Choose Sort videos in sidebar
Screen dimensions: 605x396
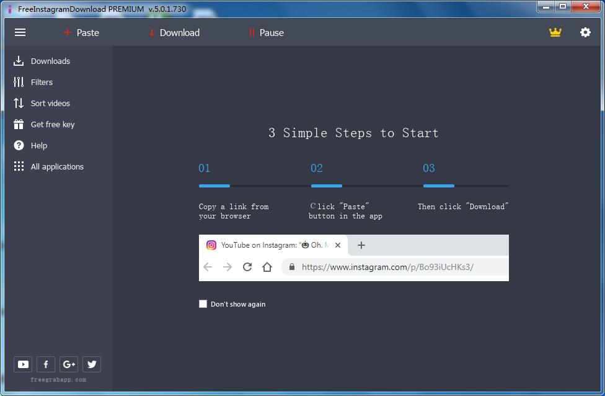pos(50,103)
